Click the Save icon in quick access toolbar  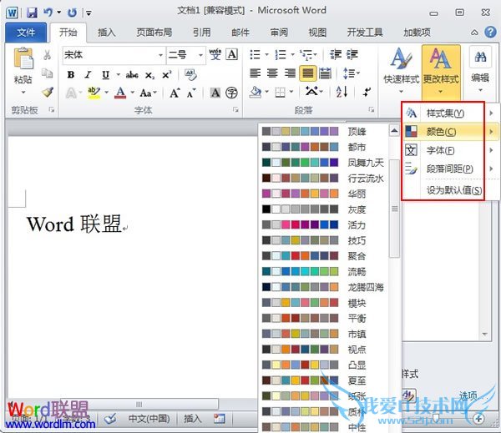pyautogui.click(x=32, y=13)
